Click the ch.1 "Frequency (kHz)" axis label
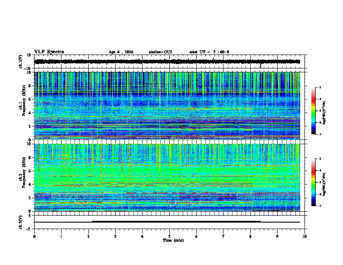The image size is (343, 265). point(24,100)
